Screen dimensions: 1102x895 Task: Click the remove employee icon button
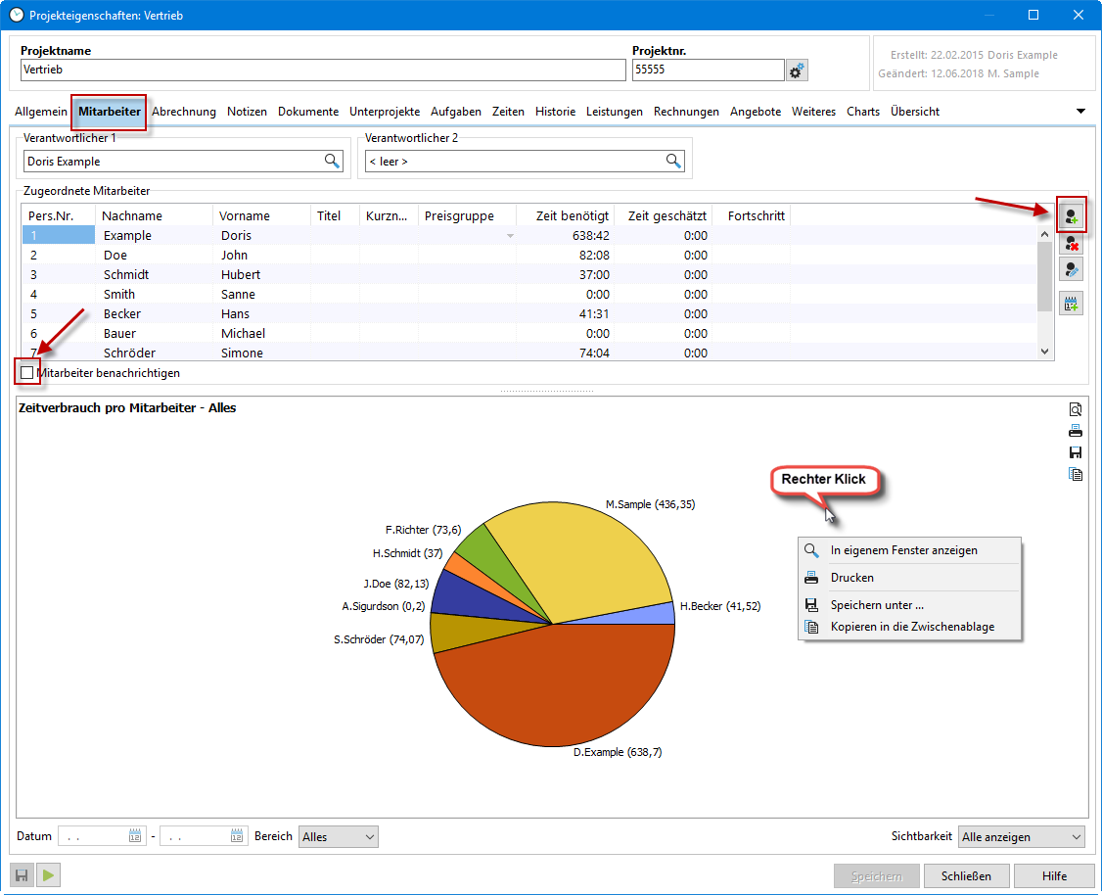(x=1072, y=243)
